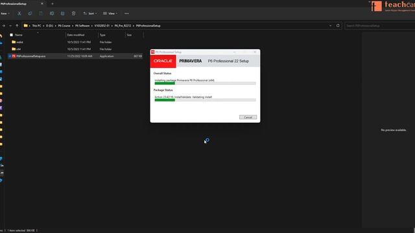
Task: Click the chevron after P6 Course in path
Action: click(x=73, y=26)
